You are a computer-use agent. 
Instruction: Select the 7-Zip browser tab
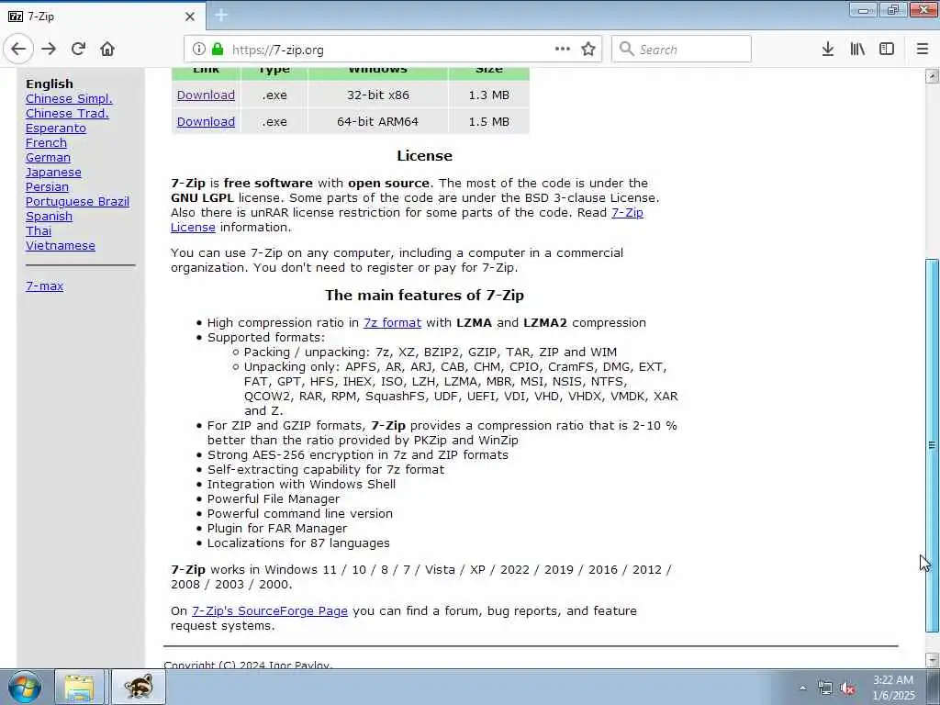pos(102,17)
